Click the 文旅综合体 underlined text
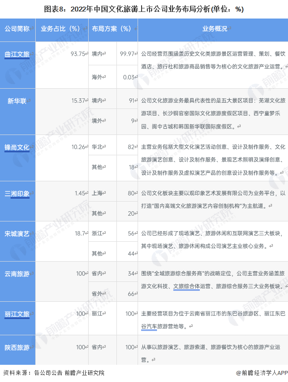288x382 pixels. coord(187,286)
